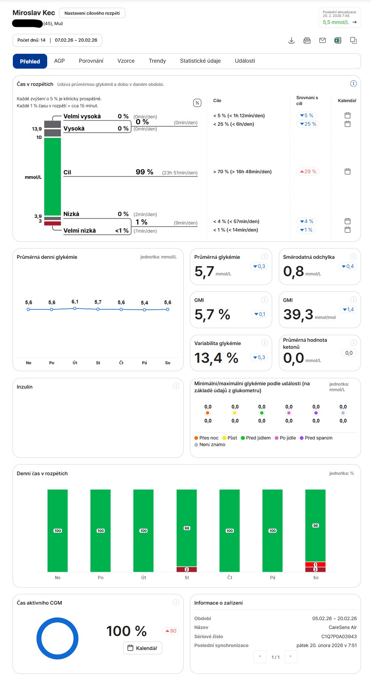Open the date range selector 07.02.26 ~ 20.02.26
371x685 pixels.
pyautogui.click(x=76, y=40)
